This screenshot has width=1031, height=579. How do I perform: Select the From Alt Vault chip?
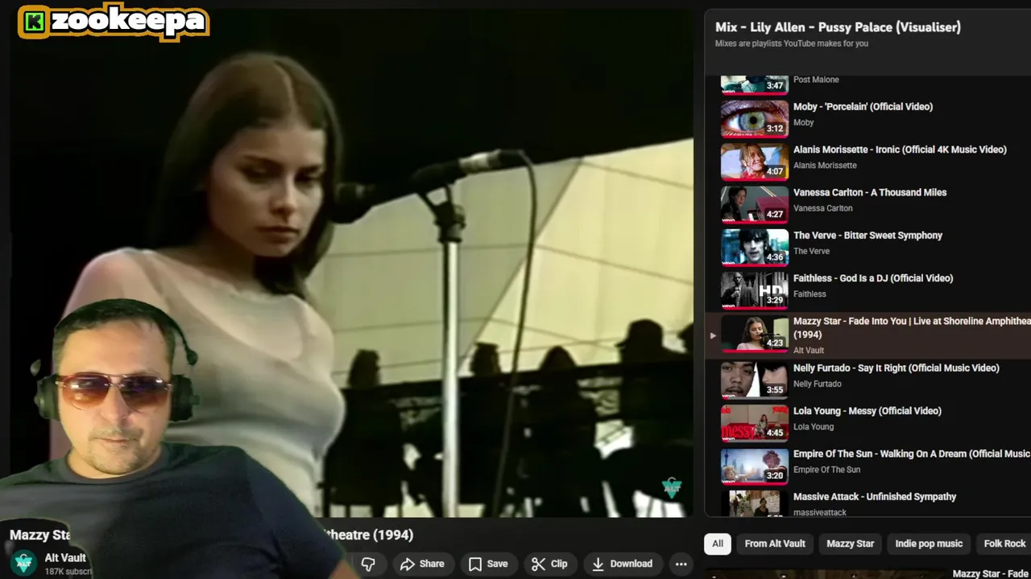pyautogui.click(x=775, y=544)
